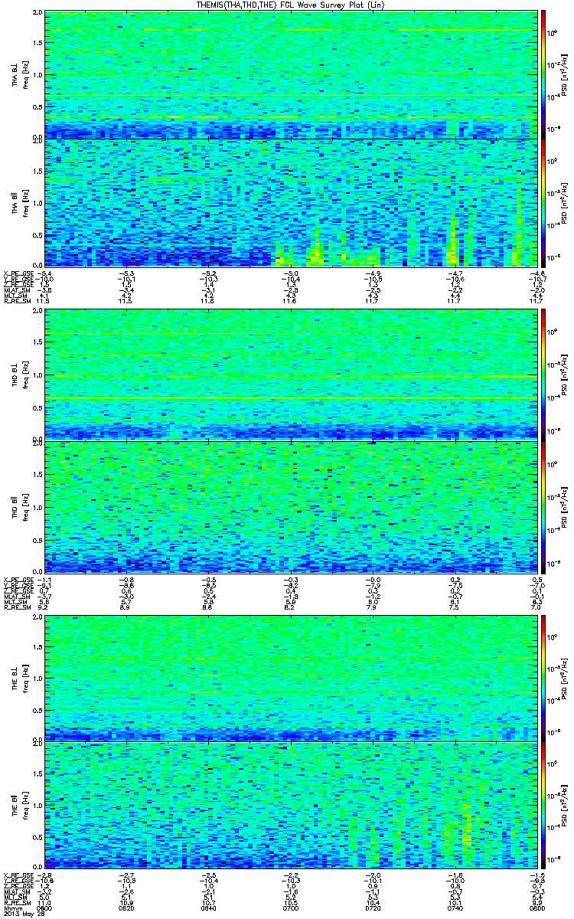Screen dimensions: 574x919
Task: Click the THD top panel freq [Hz] axis label
Action: pos(26,375)
